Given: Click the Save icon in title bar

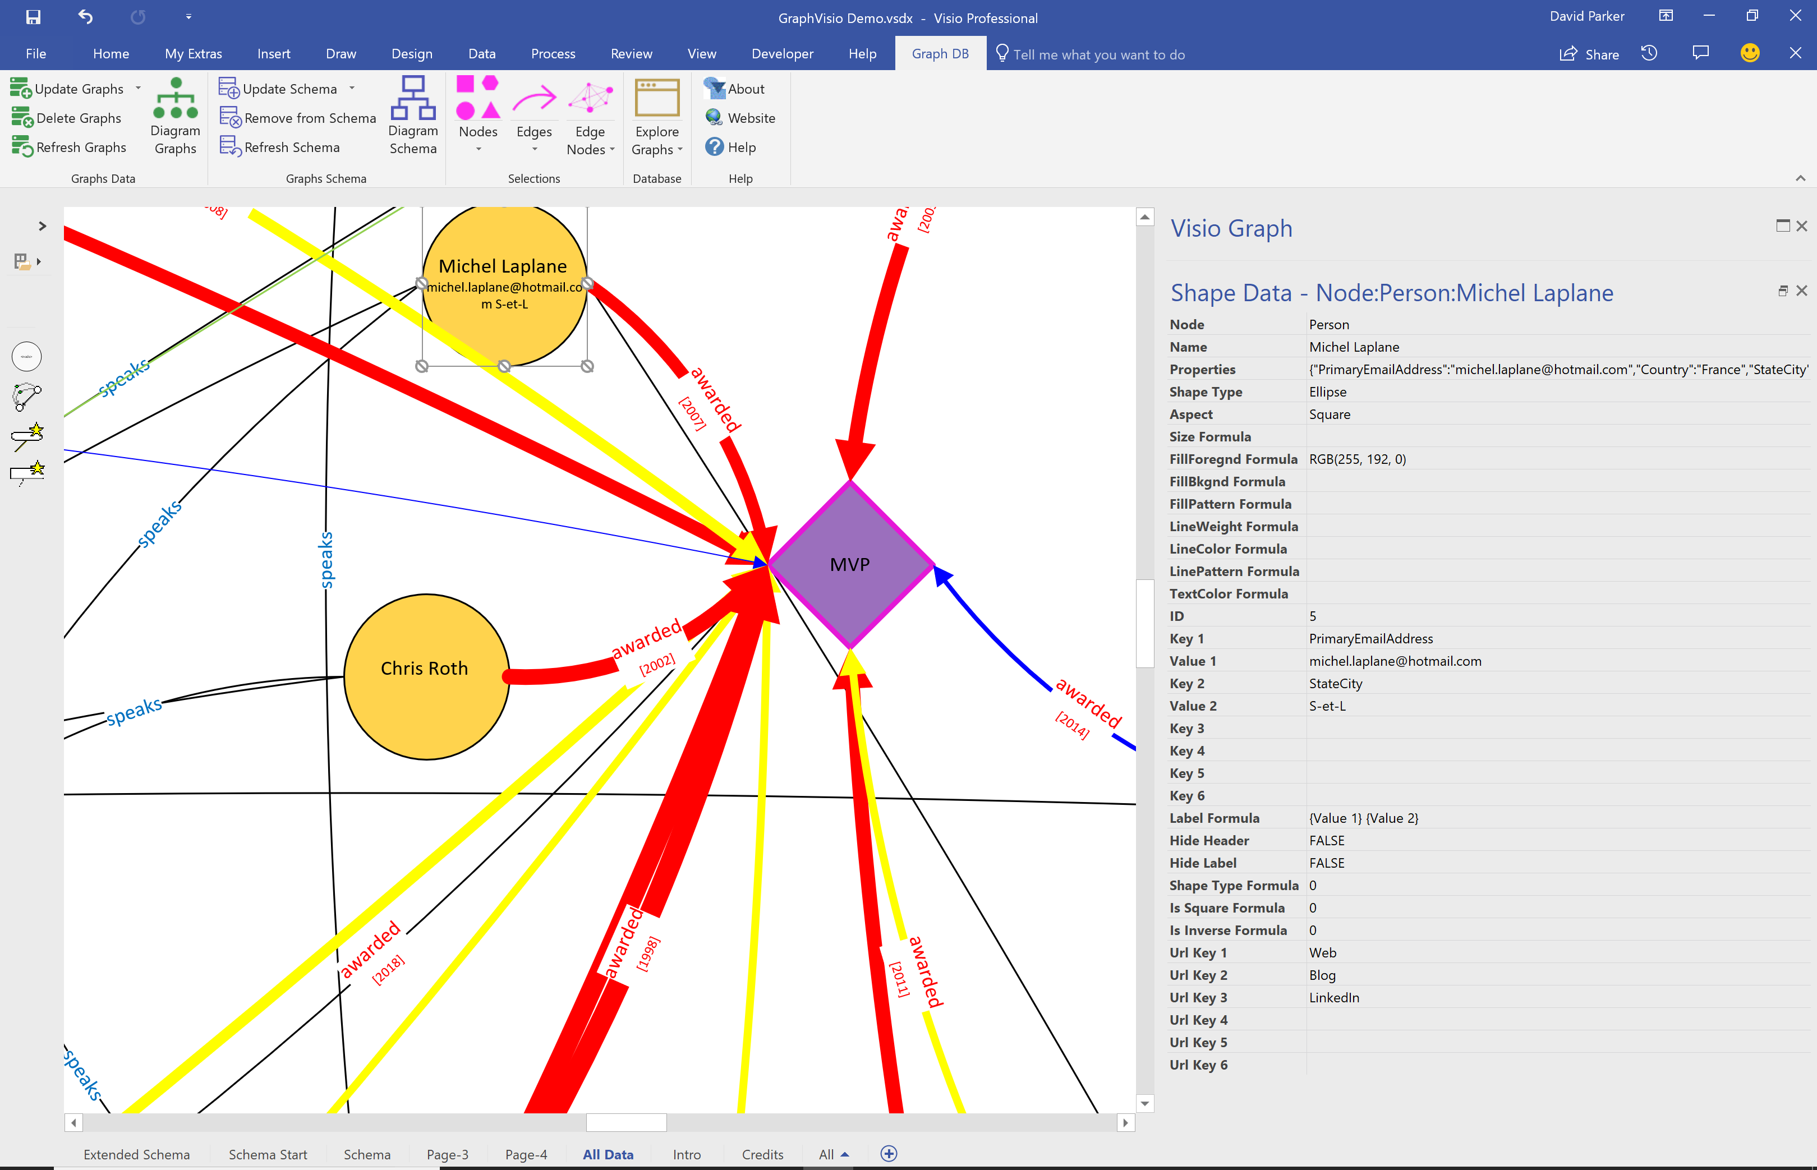Looking at the screenshot, I should coord(33,17).
